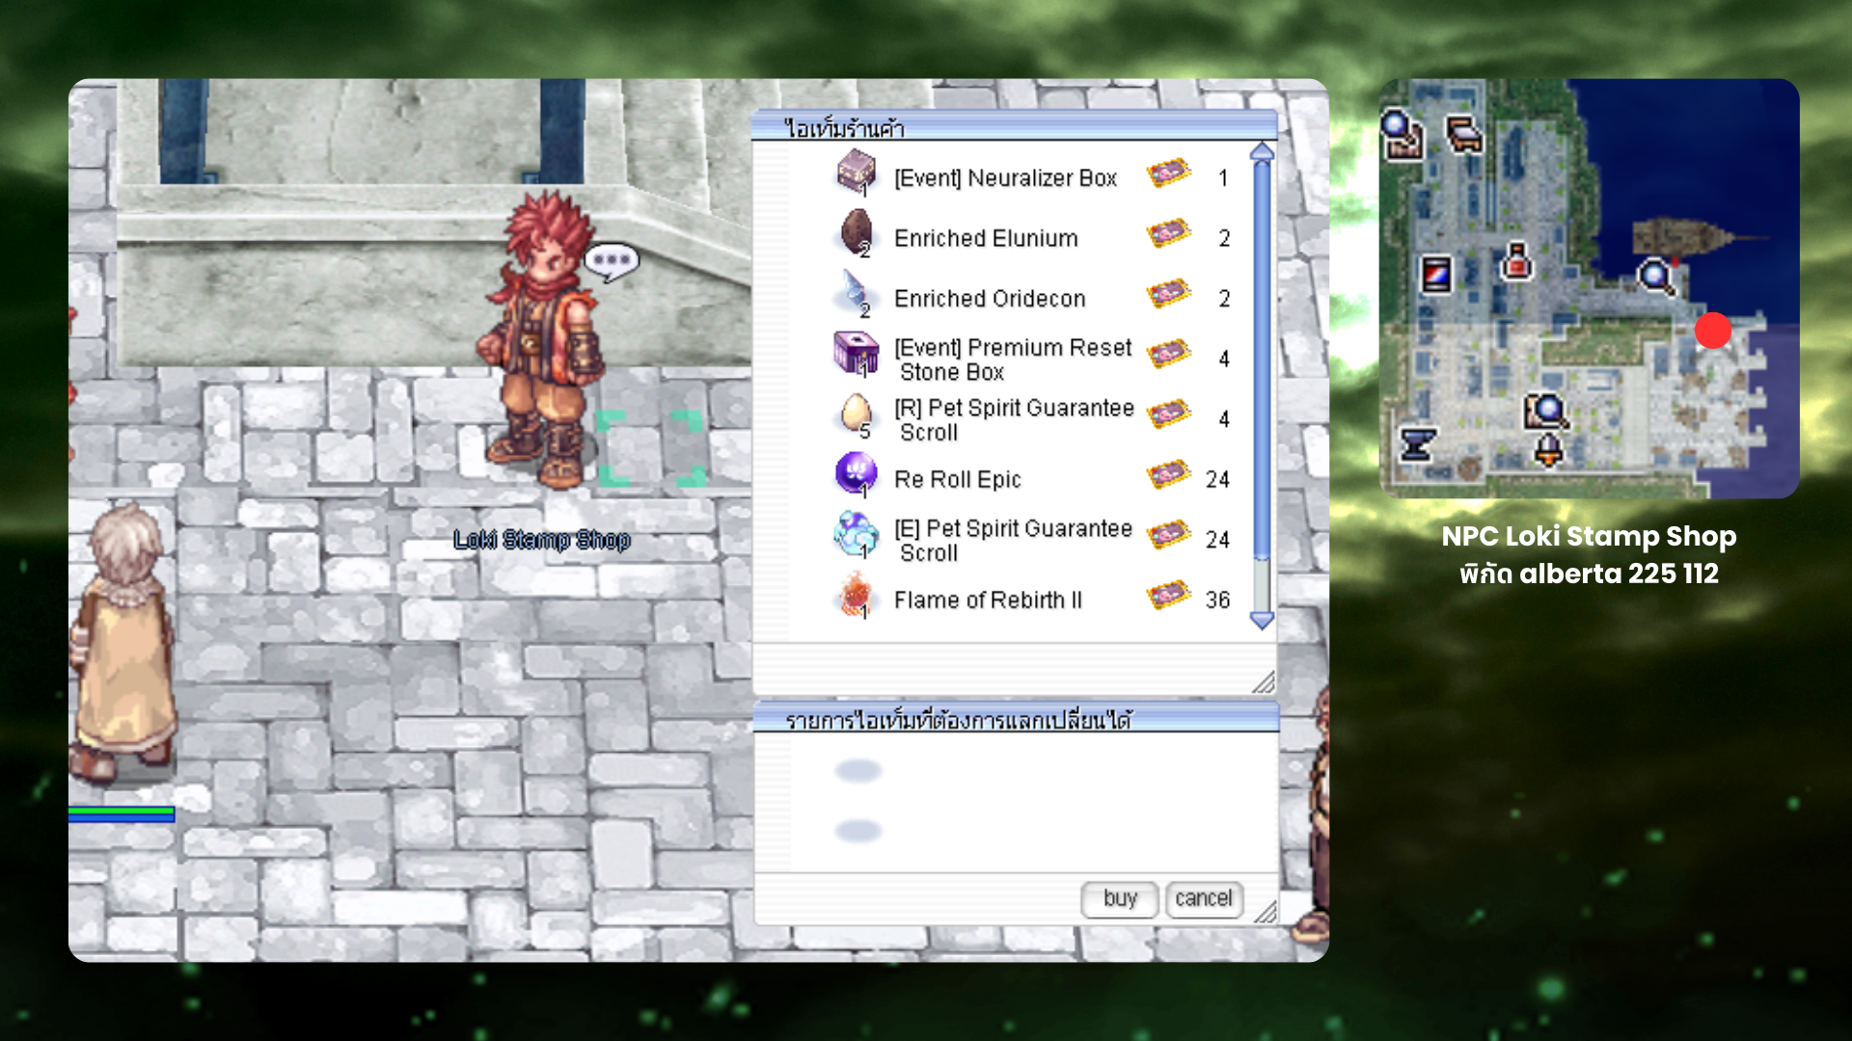The height and width of the screenshot is (1041, 1852).
Task: Click the shop window resize grip
Action: tap(1264, 682)
